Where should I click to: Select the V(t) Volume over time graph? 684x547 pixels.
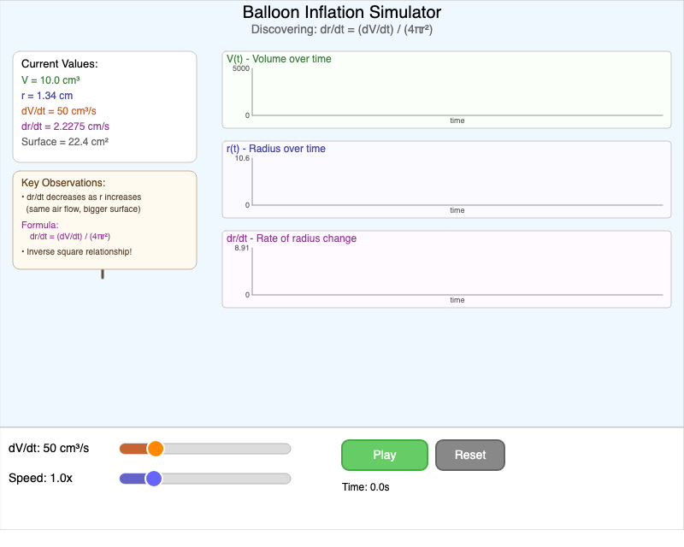coord(445,89)
